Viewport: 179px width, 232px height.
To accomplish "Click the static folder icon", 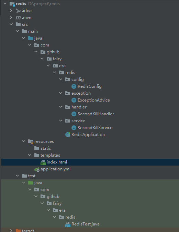I will (x=37, y=148).
